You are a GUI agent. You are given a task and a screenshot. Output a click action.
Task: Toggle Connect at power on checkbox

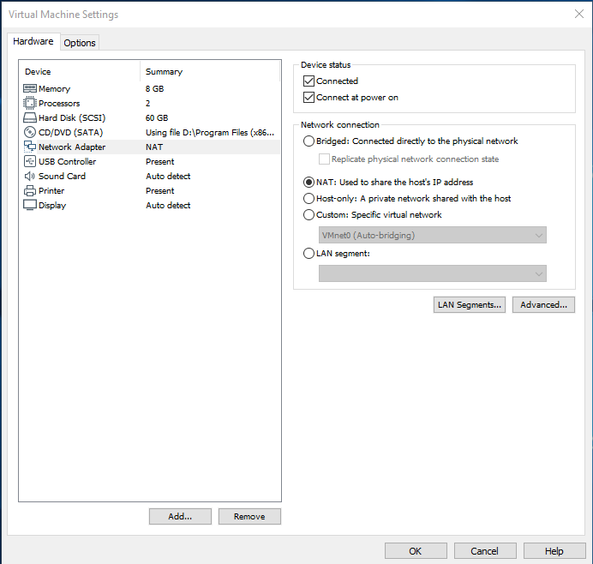[x=309, y=98]
